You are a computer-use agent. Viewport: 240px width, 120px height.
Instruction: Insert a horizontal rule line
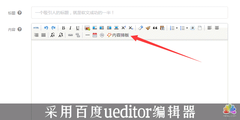tap(88, 35)
